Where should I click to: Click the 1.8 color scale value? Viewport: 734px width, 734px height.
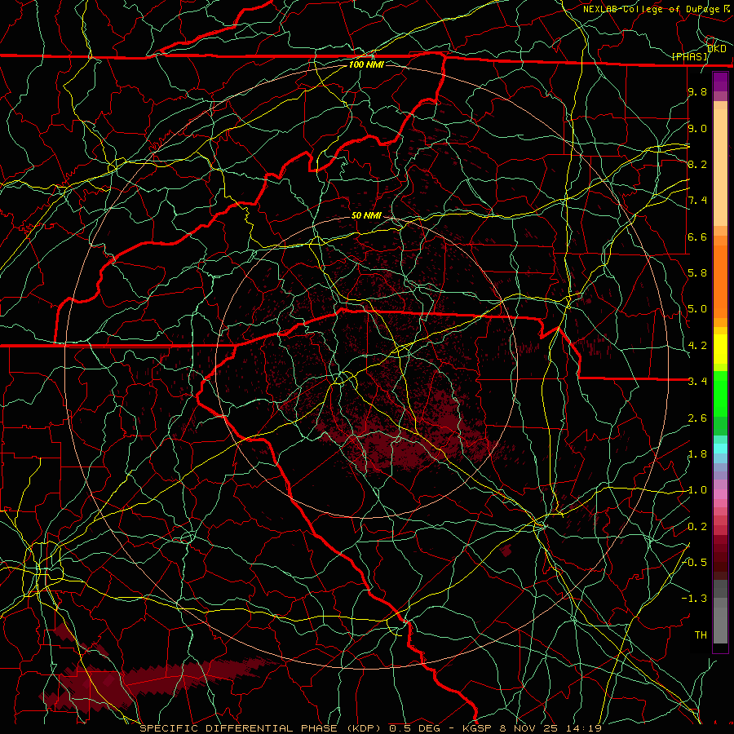pos(697,454)
